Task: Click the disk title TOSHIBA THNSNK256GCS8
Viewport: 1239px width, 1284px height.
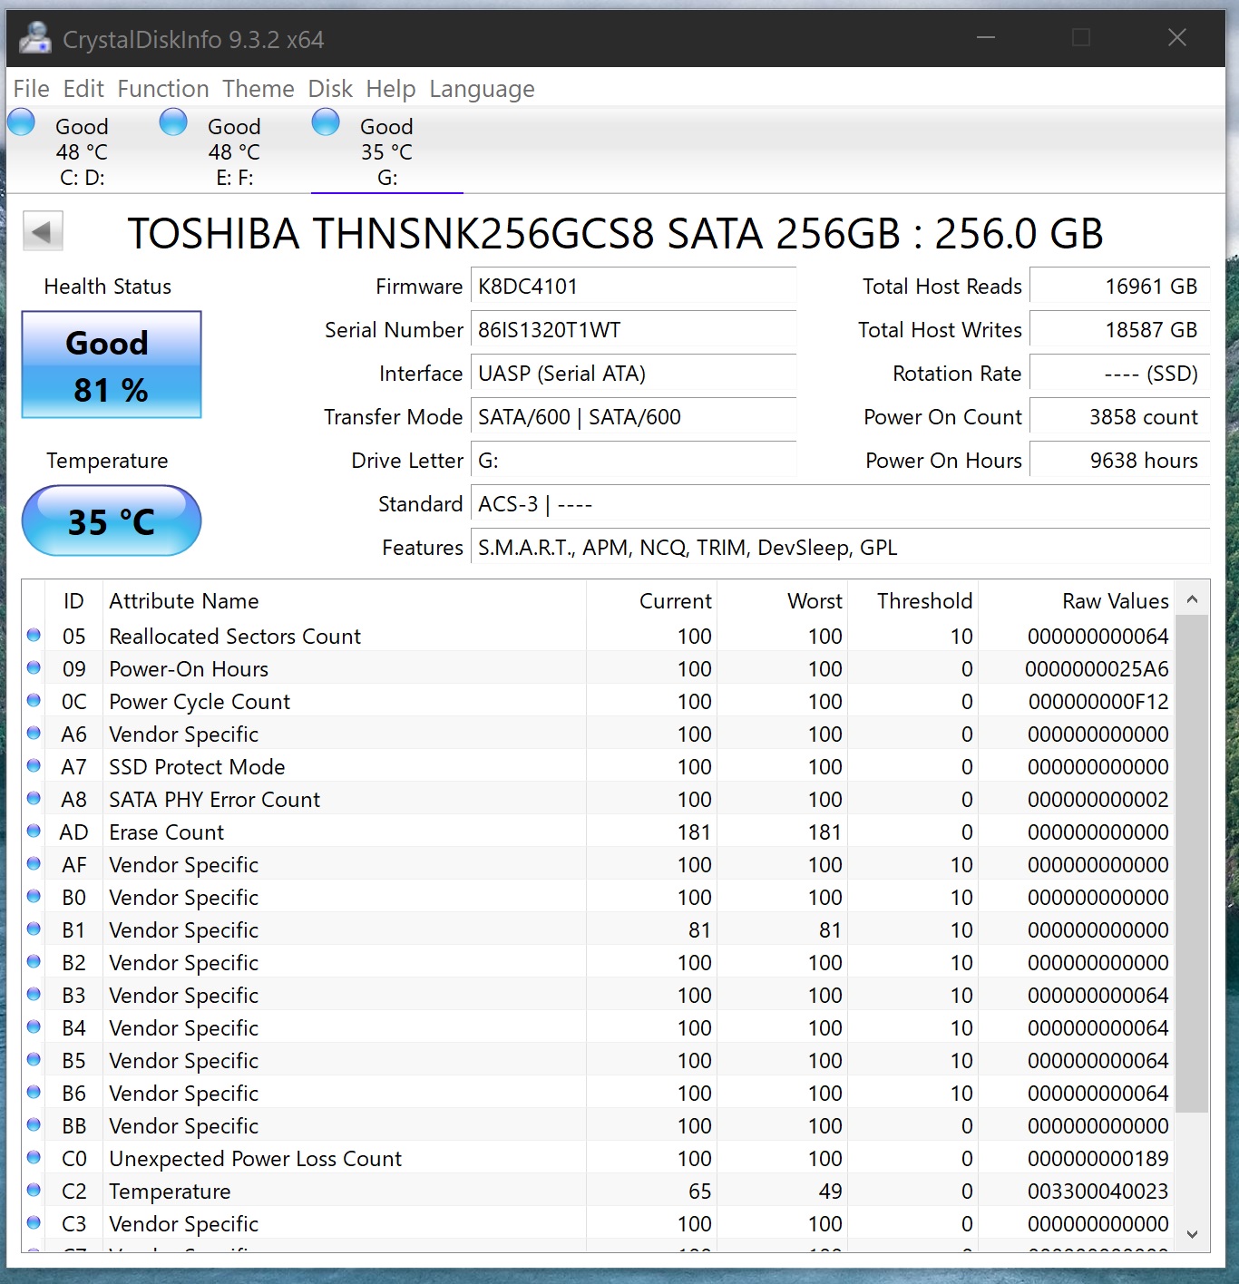Action: point(615,234)
